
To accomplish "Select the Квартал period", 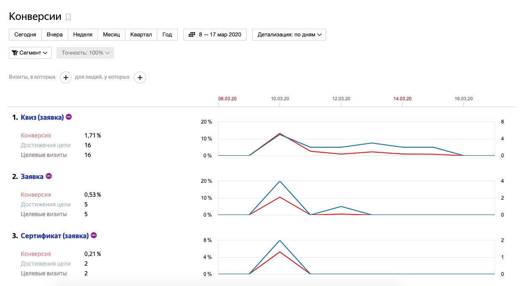I will (141, 35).
